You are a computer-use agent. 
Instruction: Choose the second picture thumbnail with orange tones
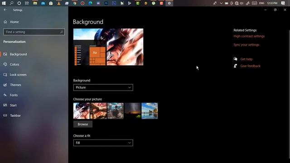pos(98,111)
